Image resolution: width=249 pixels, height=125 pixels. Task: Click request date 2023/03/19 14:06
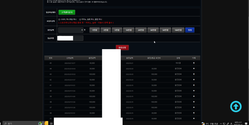point(70,96)
